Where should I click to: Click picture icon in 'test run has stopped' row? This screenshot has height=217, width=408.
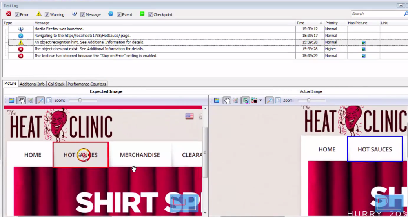click(x=364, y=56)
